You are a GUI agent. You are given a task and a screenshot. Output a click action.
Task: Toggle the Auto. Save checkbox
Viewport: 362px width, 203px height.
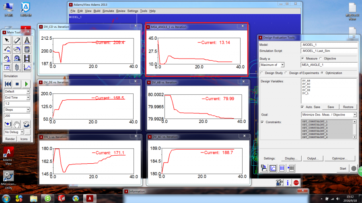tap(302, 107)
